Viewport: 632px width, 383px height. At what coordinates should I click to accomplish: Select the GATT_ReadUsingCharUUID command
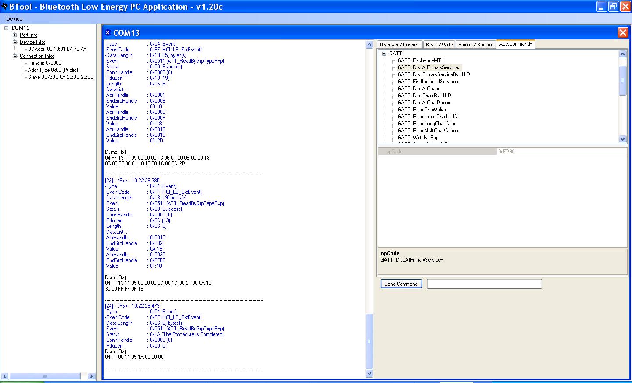[427, 117]
